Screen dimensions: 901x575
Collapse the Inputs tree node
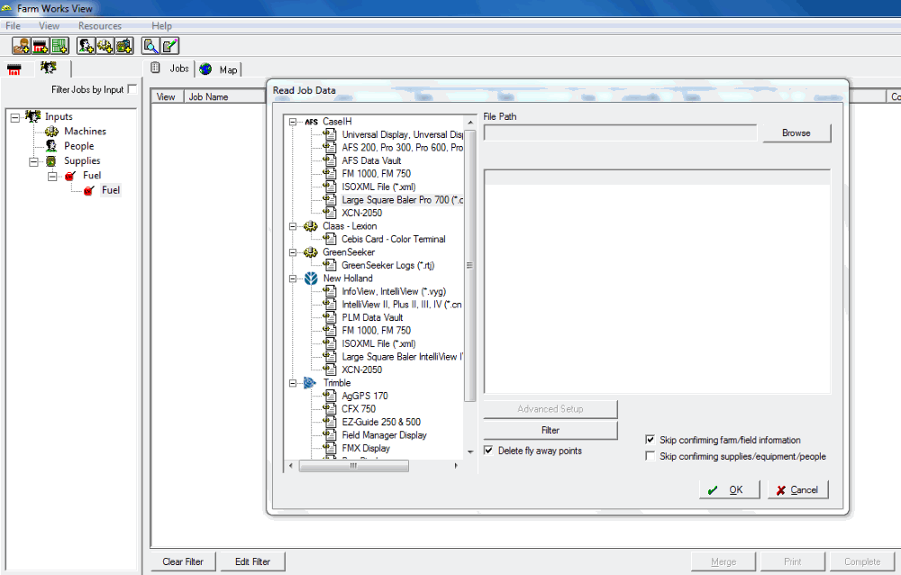tap(15, 117)
